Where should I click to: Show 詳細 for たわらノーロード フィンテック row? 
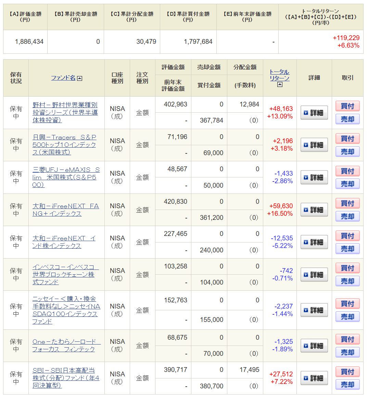(314, 346)
